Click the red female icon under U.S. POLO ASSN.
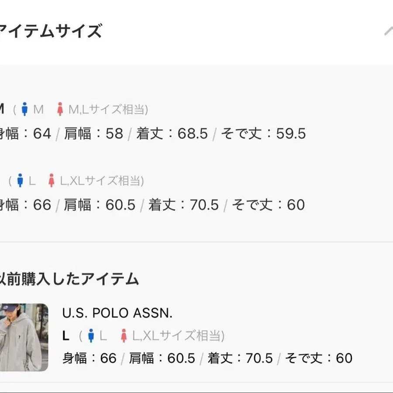This screenshot has width=393, height=393. tap(124, 336)
